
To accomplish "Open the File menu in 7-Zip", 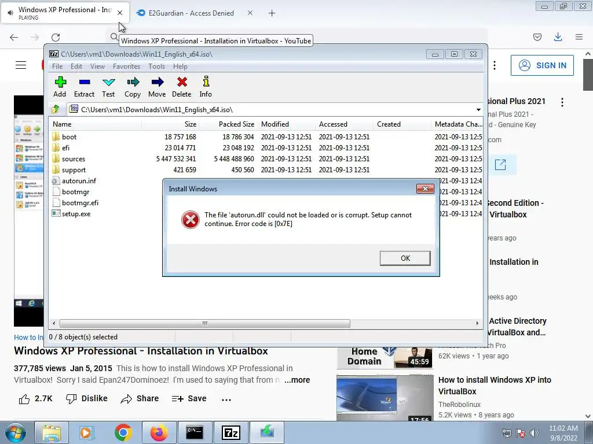I will (57, 66).
